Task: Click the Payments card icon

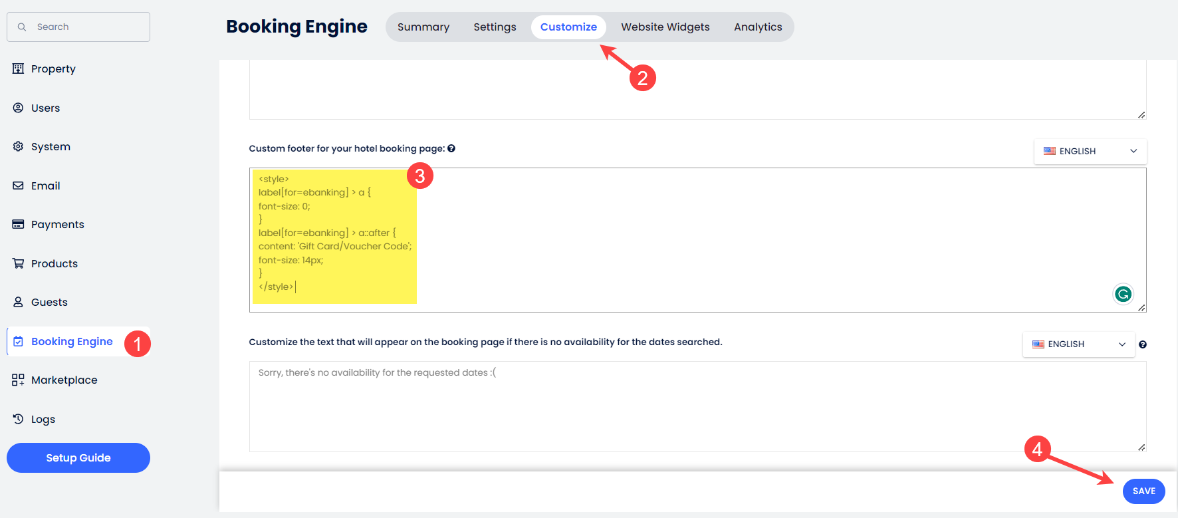Action: (18, 224)
